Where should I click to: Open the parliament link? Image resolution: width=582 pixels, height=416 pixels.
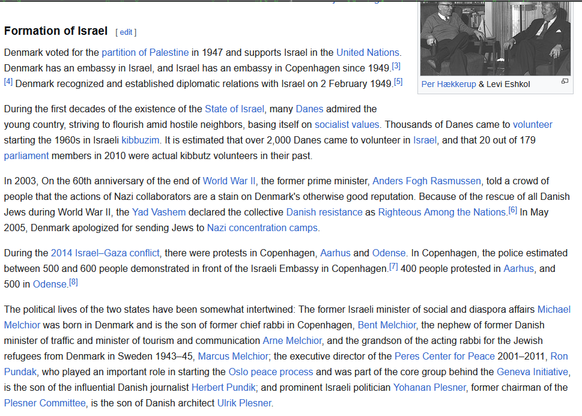[x=26, y=156]
